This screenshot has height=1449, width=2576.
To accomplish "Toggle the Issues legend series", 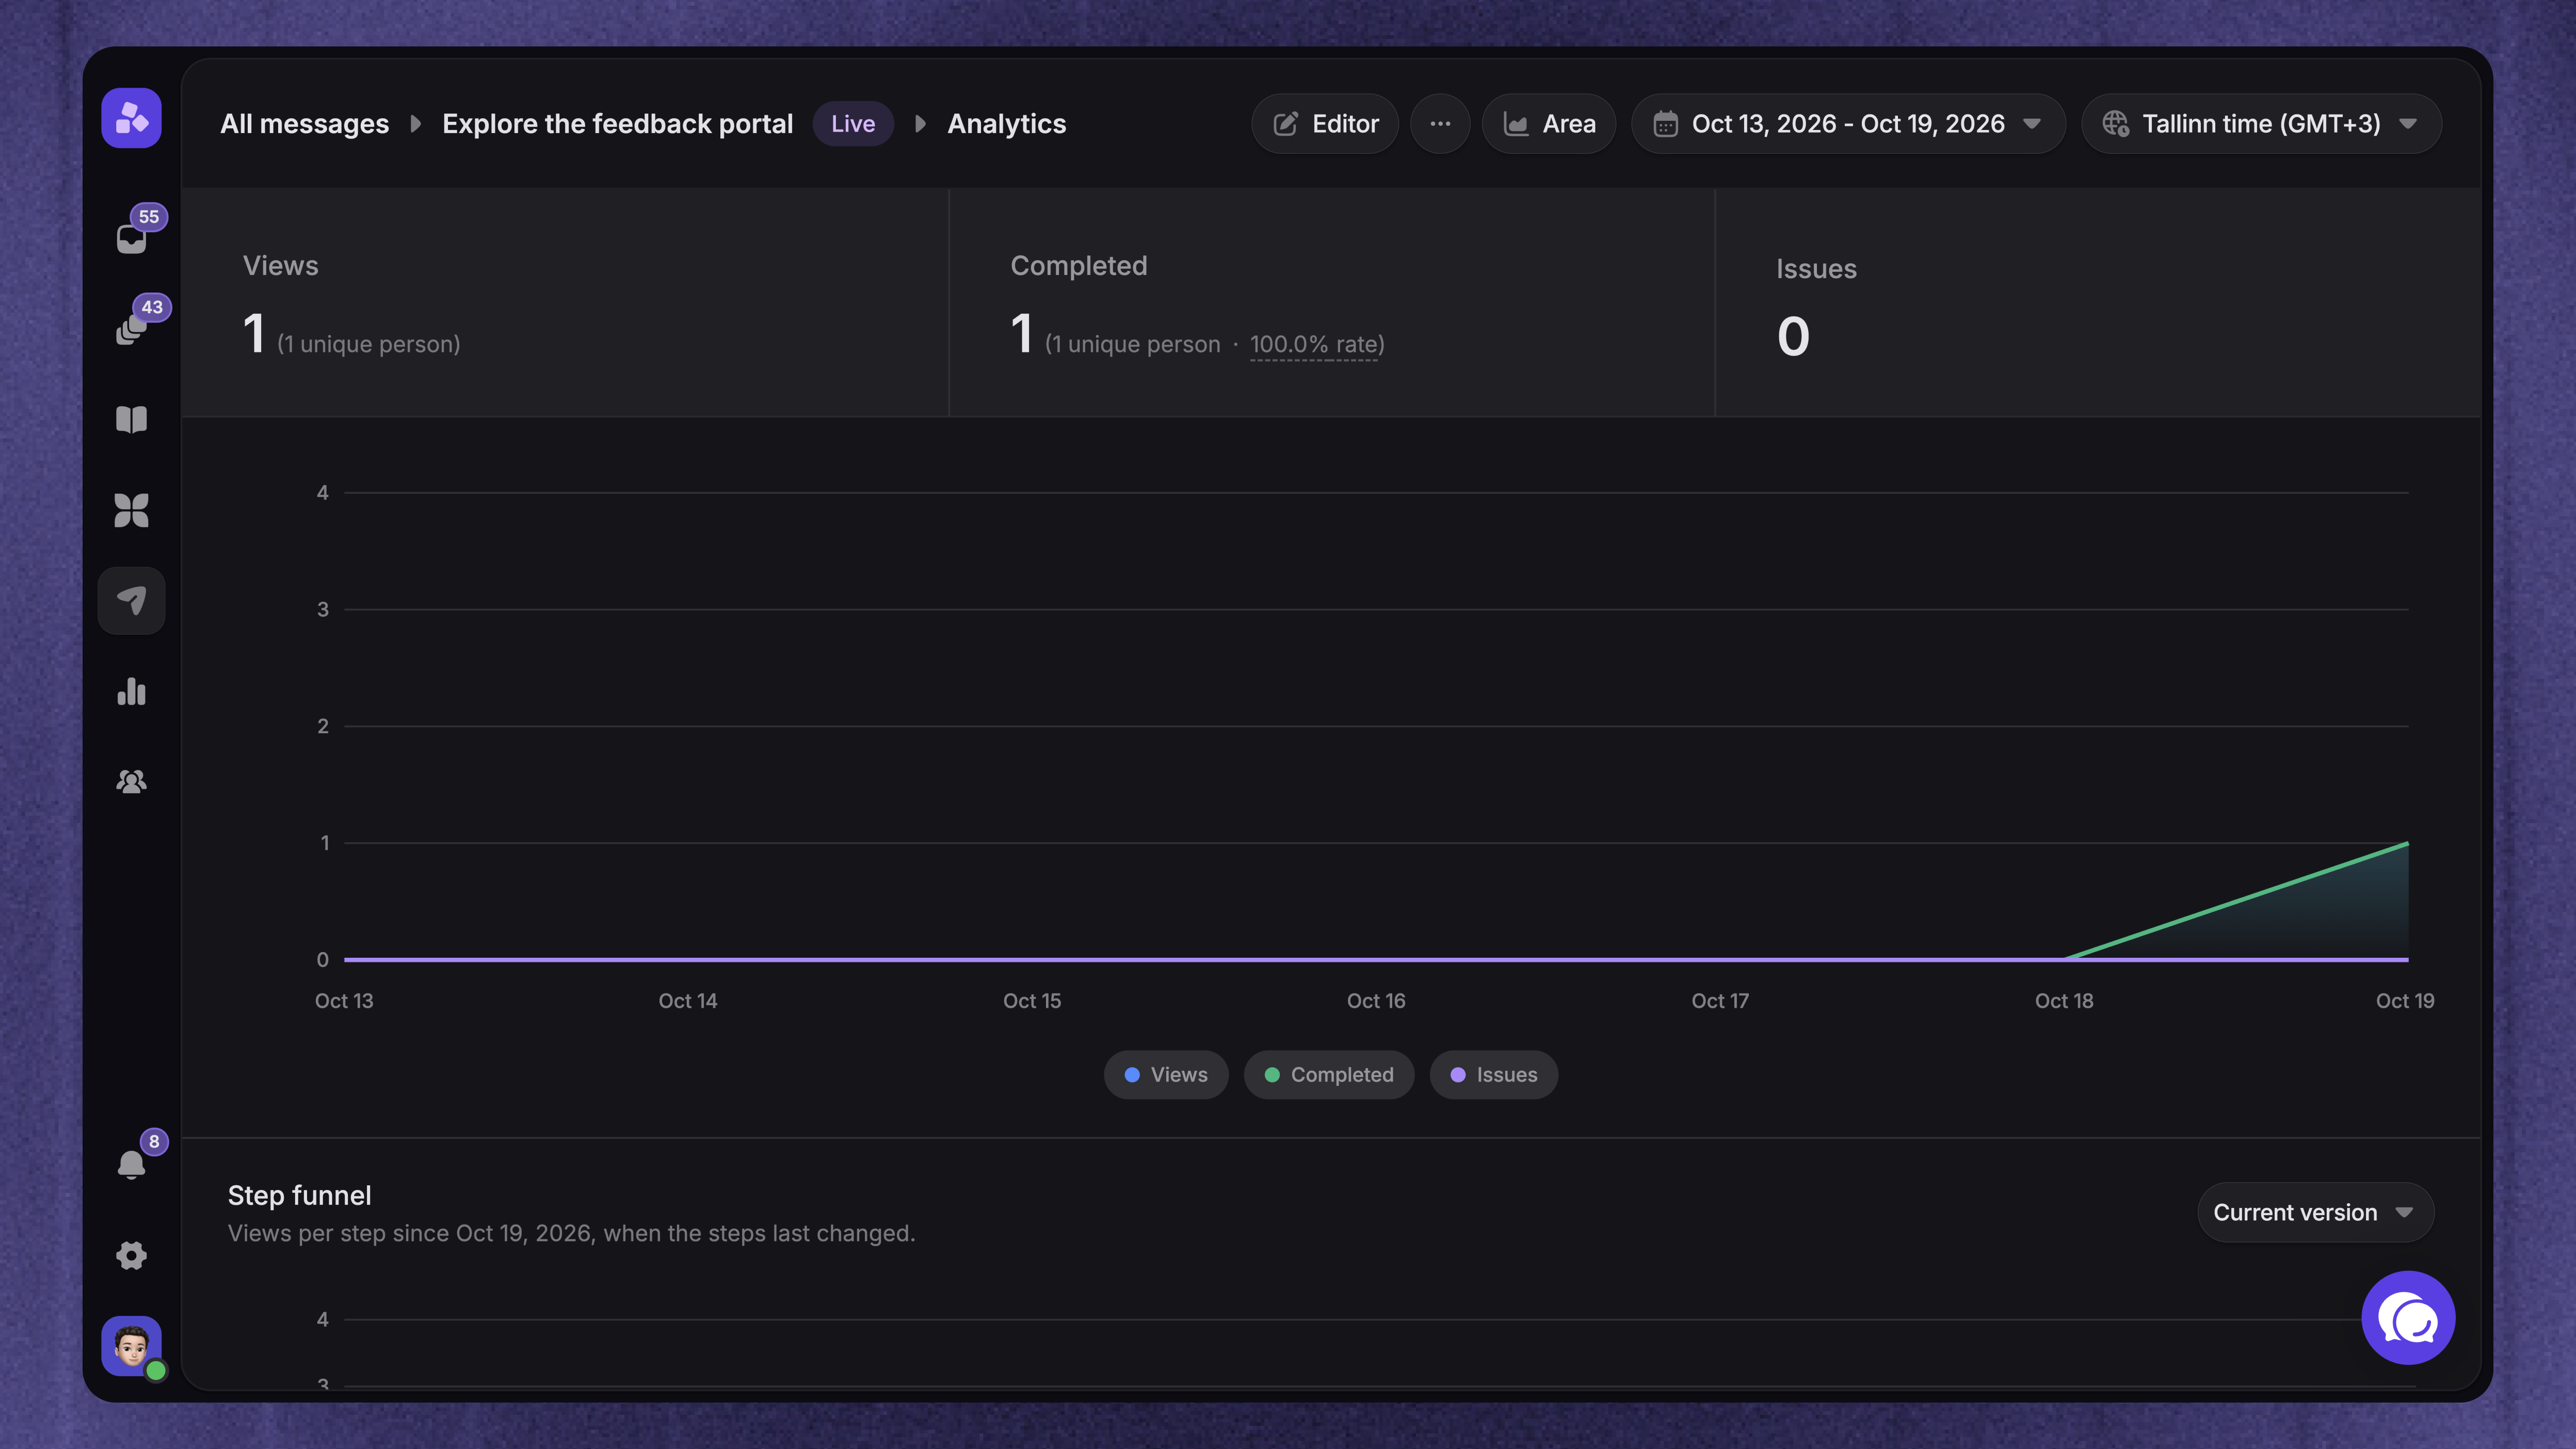I will click(x=1494, y=1075).
